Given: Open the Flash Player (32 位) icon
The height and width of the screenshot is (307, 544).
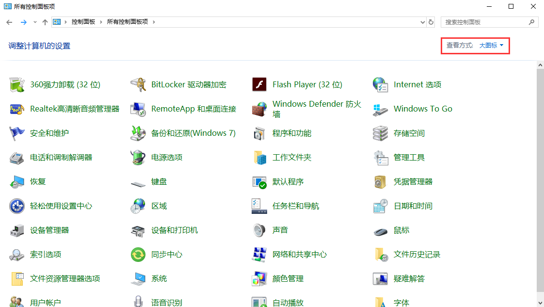Looking at the screenshot, I should click(x=259, y=84).
